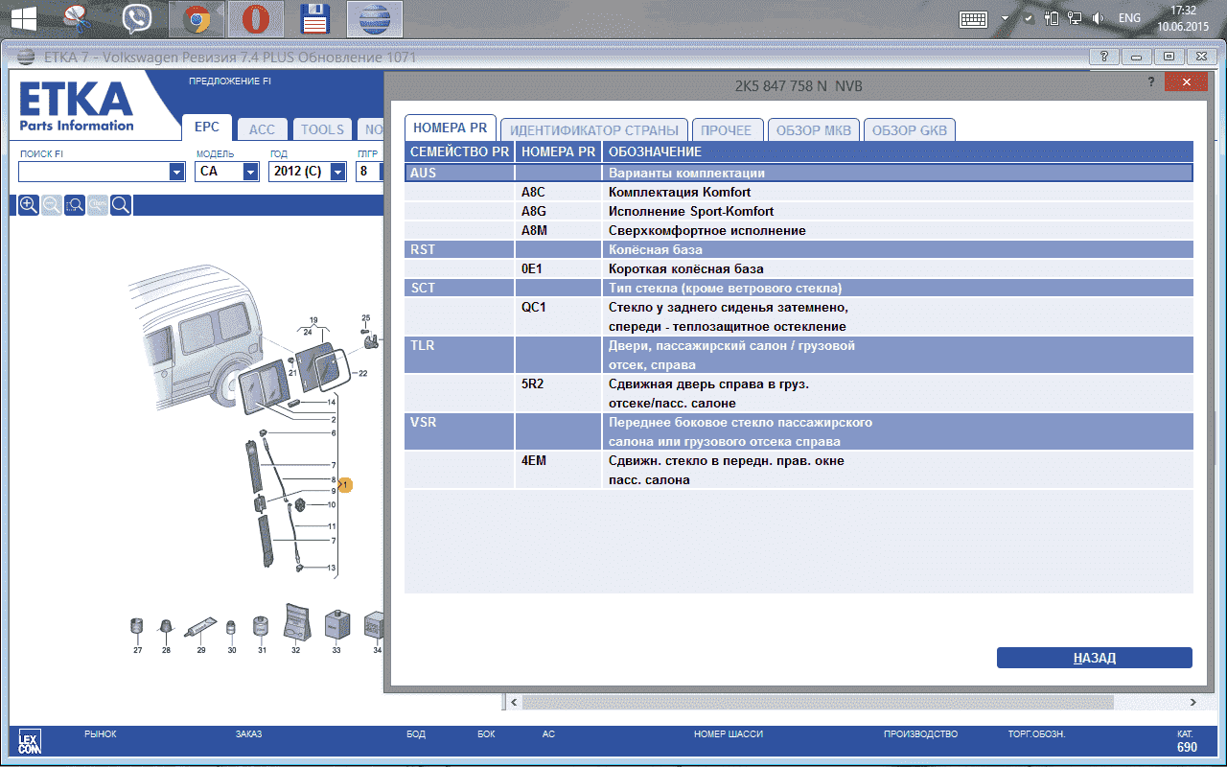
Task: Click the СЕМЕЙСТВО PR column header
Action: click(459, 151)
